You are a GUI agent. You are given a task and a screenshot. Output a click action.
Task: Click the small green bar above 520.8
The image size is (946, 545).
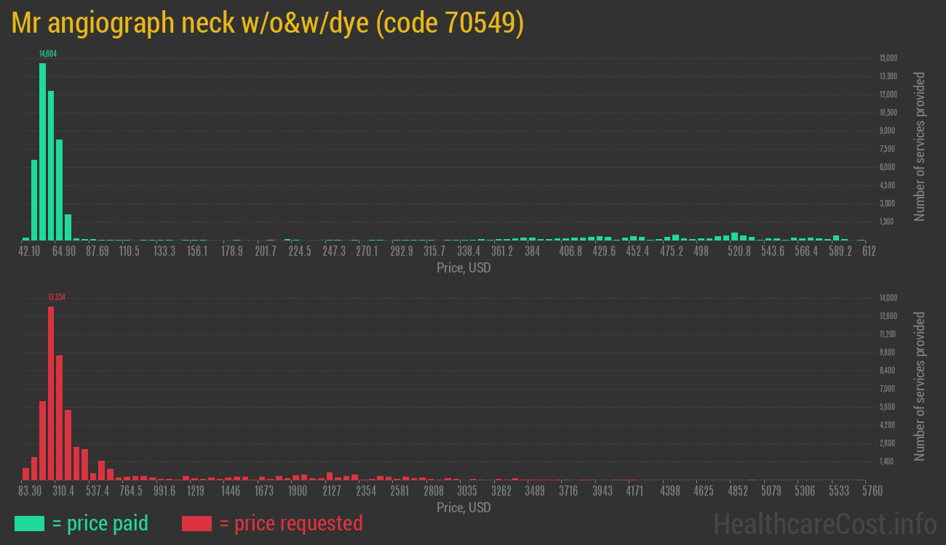735,236
